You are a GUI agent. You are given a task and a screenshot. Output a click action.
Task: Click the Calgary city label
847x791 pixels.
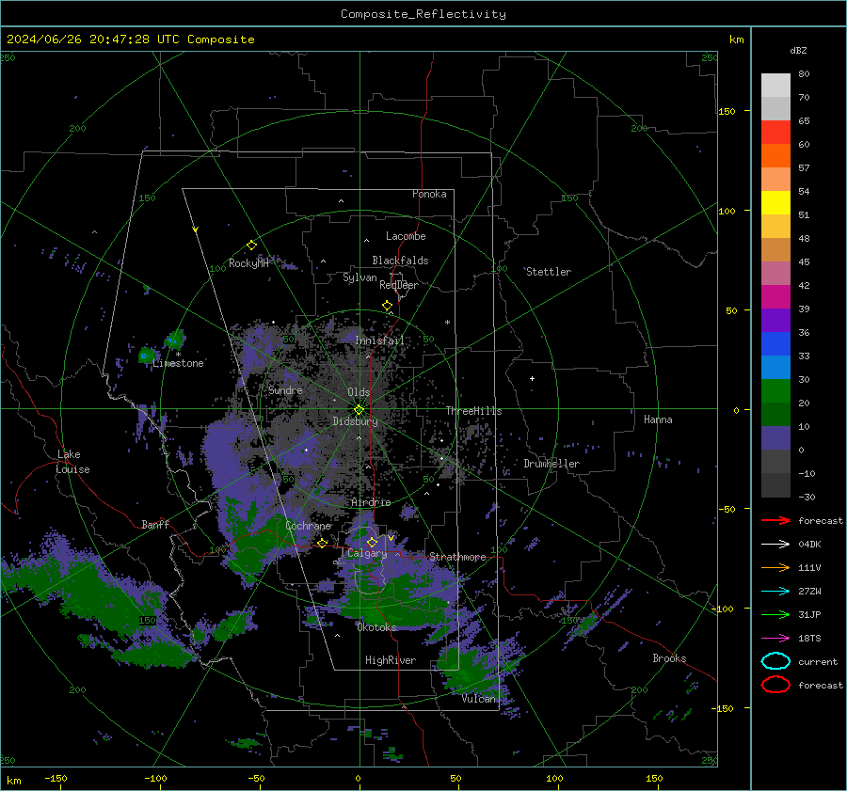367,553
